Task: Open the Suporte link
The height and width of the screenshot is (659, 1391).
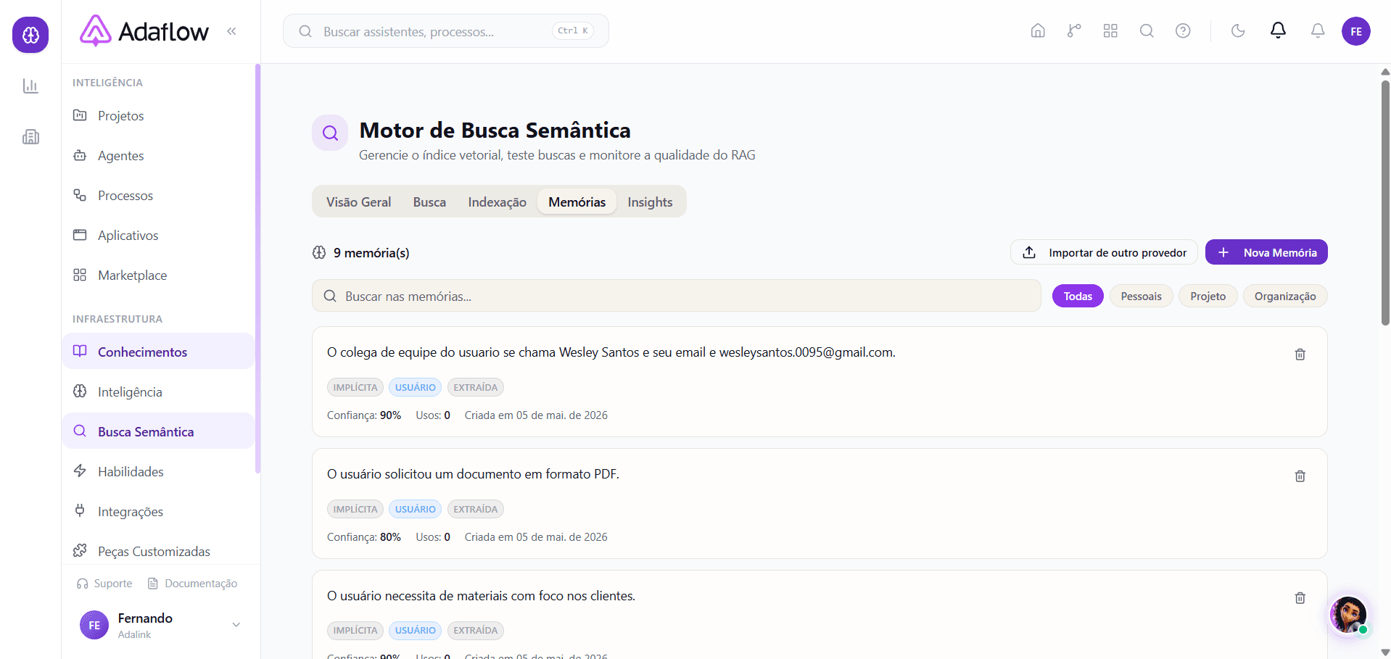Action: pos(104,584)
